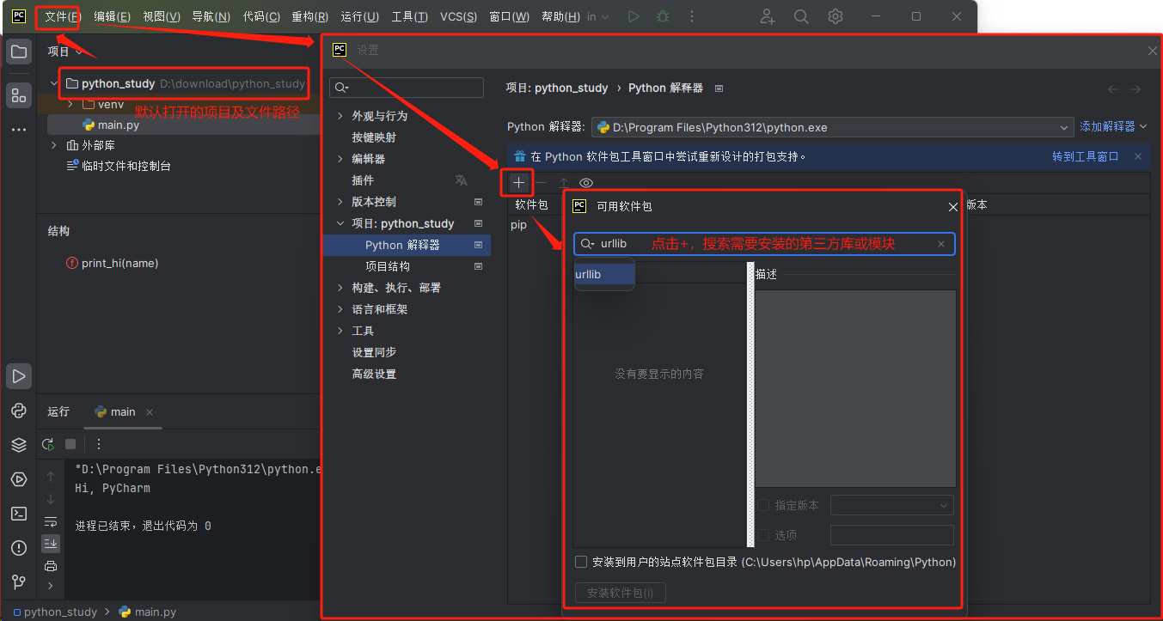Viewport: 1163px width, 621px height.
Task: Close the 可用软件包 dialog
Action: coord(952,207)
